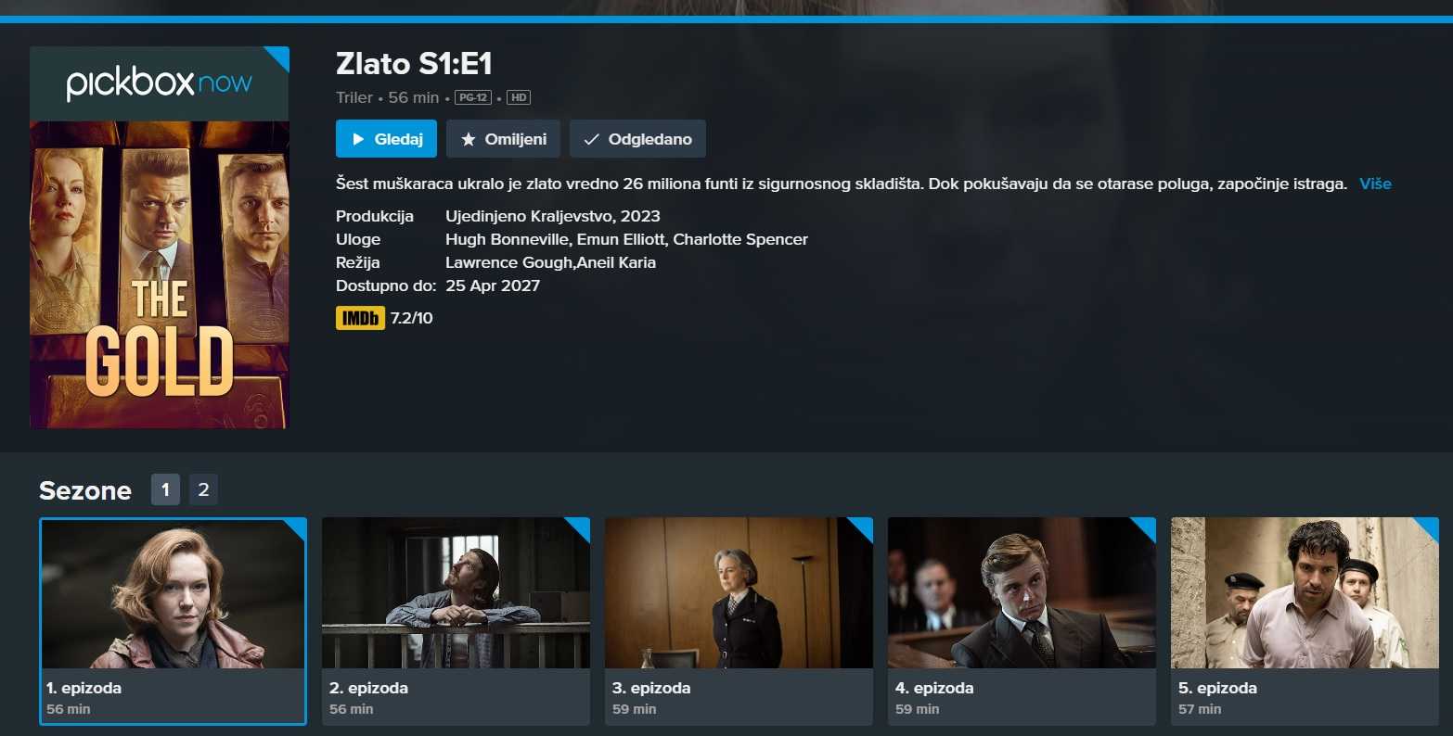Select season 1 tab
The height and width of the screenshot is (736, 1453).
[165, 489]
